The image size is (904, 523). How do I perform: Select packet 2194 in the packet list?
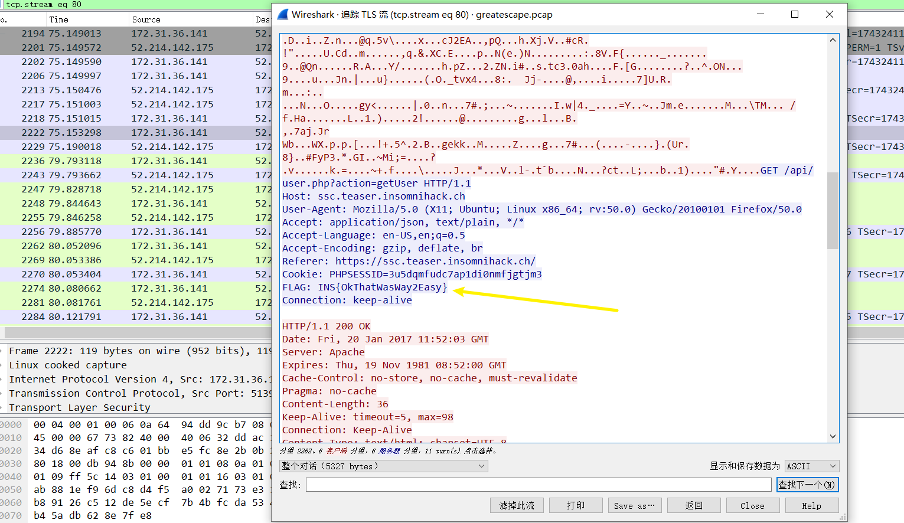tap(136, 33)
